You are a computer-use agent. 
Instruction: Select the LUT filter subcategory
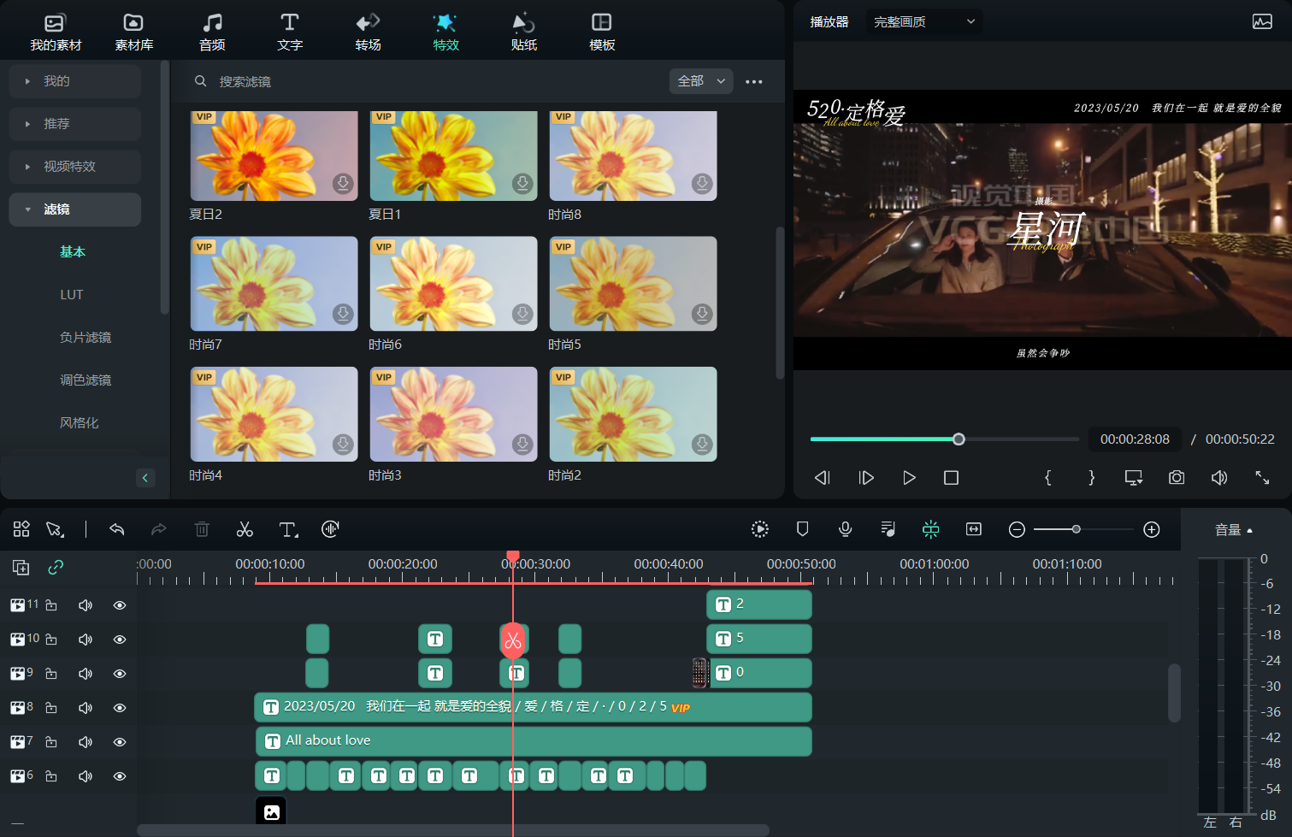(x=72, y=295)
